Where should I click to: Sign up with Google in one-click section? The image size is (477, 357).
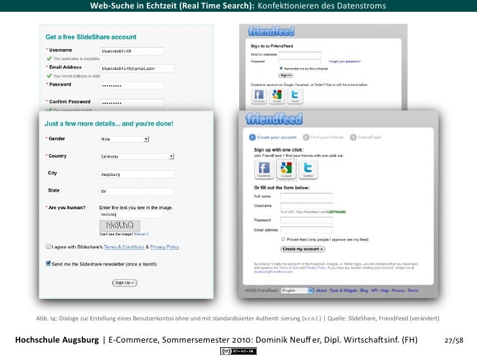pos(286,169)
